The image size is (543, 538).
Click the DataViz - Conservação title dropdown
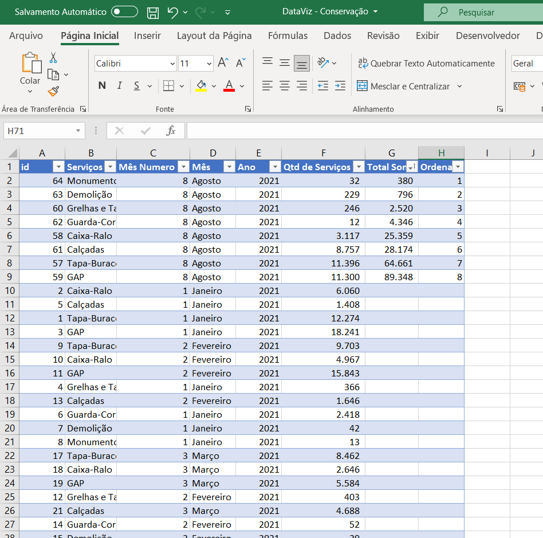coord(375,12)
